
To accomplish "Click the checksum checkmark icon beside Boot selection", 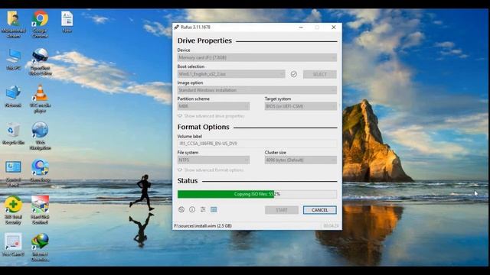I will (x=294, y=74).
